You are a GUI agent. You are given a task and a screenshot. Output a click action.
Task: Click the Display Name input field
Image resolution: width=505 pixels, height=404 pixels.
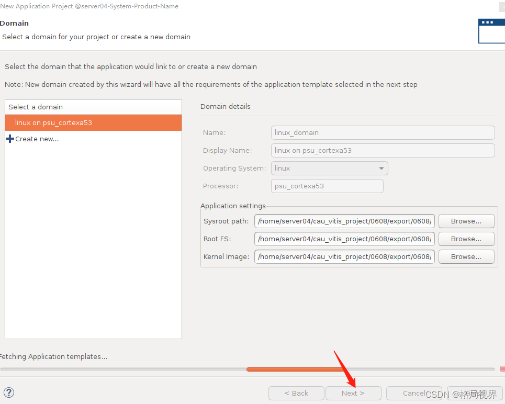[x=383, y=150]
